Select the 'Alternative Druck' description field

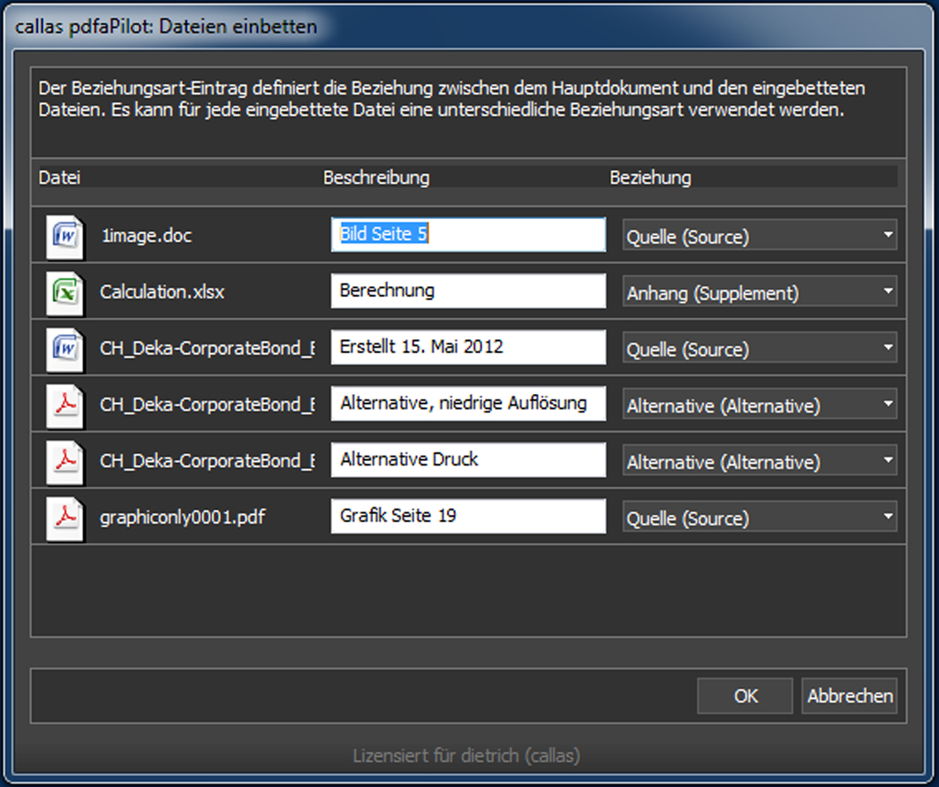468,460
